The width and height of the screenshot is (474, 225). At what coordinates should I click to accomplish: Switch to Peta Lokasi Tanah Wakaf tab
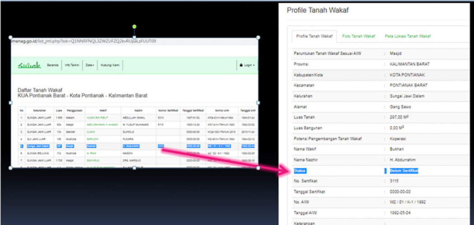coord(408,36)
